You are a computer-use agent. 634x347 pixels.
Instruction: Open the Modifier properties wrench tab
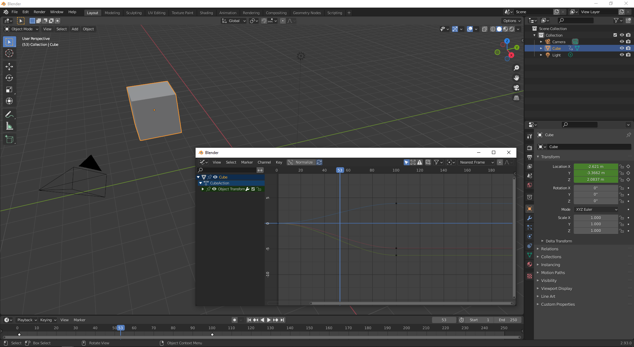tap(530, 218)
